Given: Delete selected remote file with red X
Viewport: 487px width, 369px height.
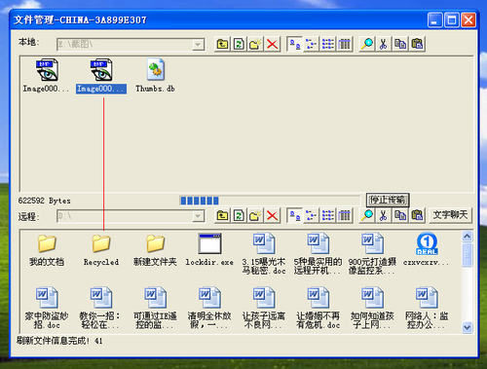Looking at the screenshot, I should 272,215.
